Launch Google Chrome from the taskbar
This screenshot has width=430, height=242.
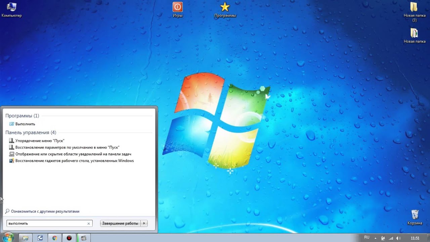(55, 238)
